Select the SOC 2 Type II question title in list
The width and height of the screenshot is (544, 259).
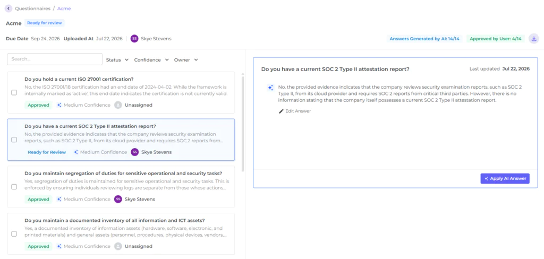[90, 126]
